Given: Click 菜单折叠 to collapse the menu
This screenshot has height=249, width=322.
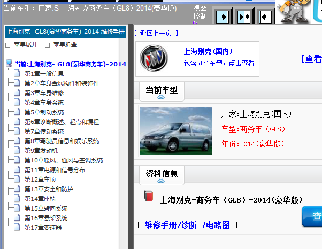Looking at the screenshot, I should (65, 44).
